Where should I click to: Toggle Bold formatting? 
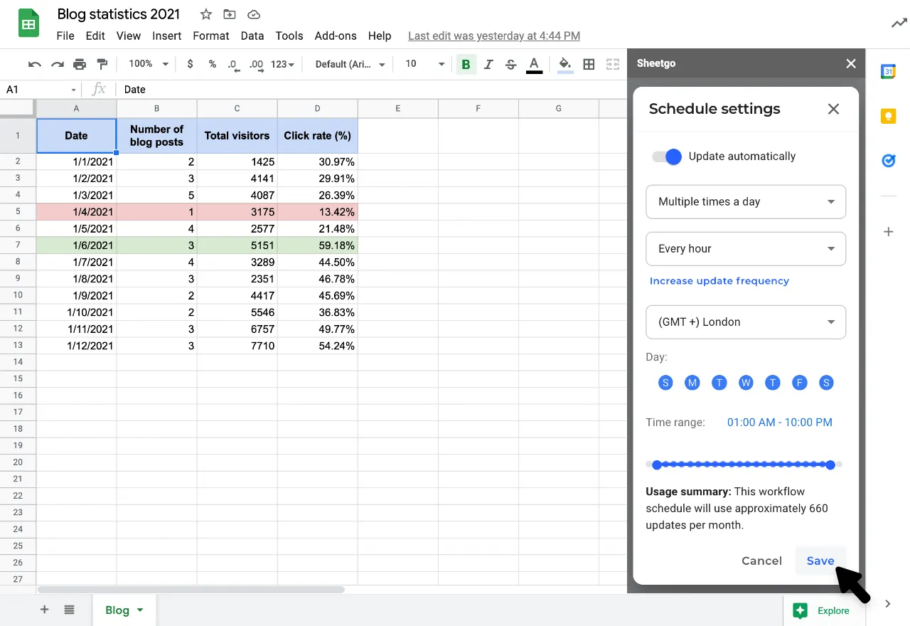coord(466,64)
